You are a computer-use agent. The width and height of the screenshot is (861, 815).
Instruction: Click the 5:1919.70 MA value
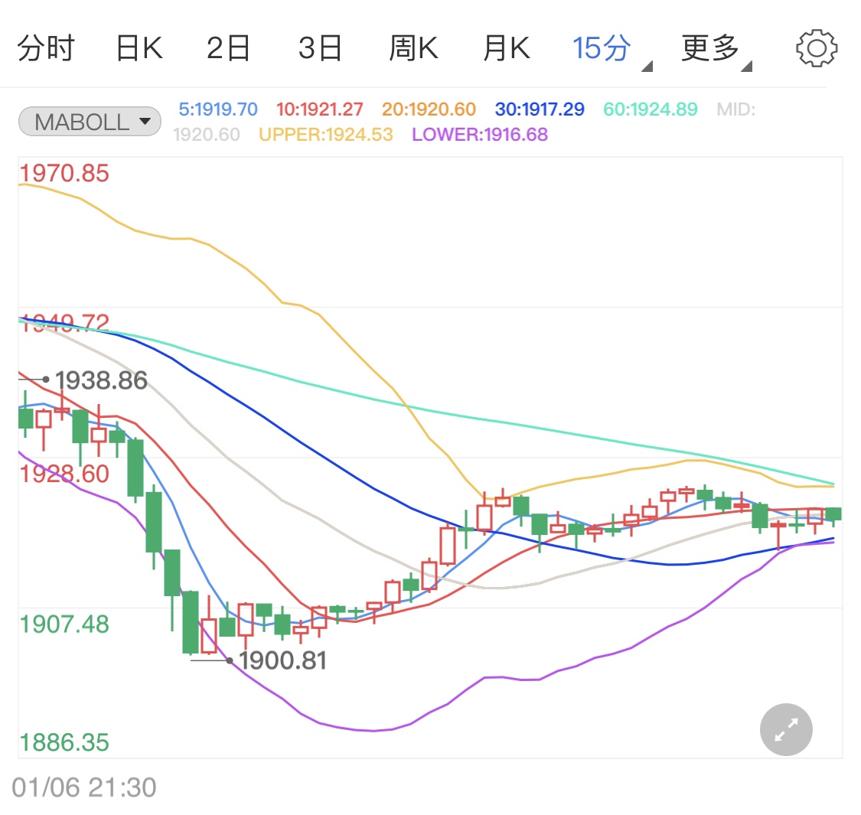click(218, 109)
